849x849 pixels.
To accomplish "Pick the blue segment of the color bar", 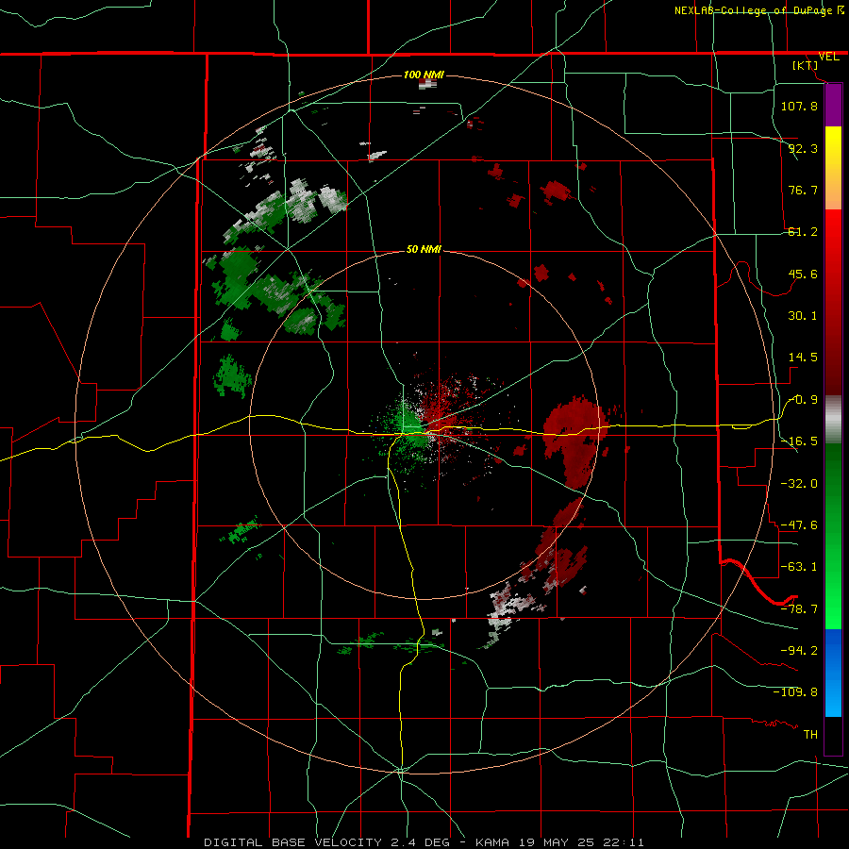I will 833,673.
